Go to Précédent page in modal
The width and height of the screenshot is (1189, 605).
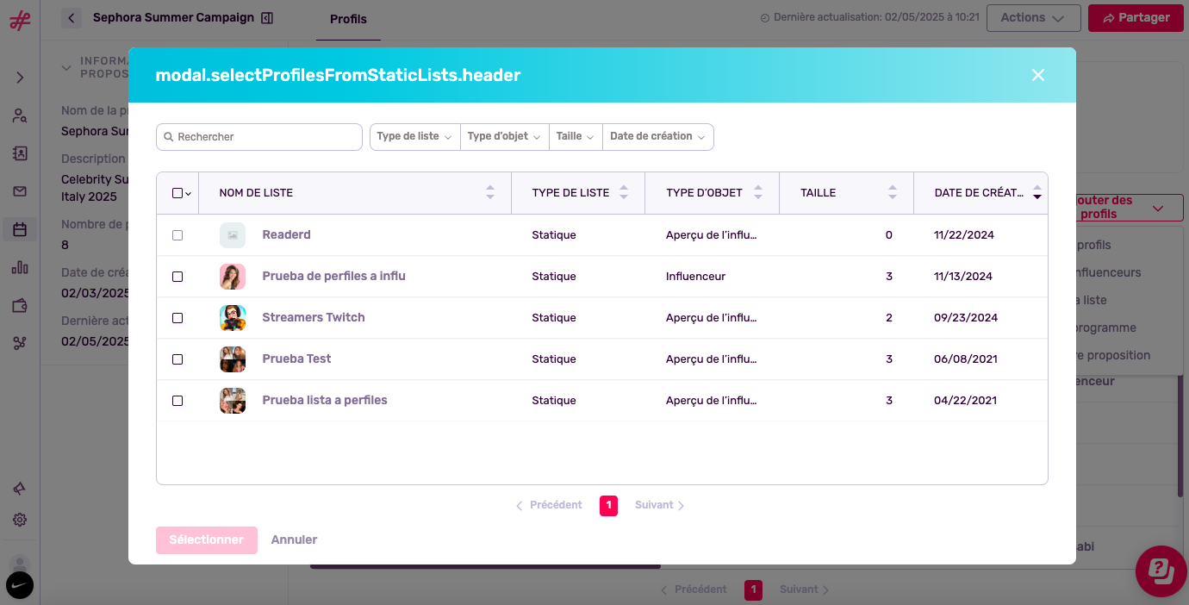549,505
